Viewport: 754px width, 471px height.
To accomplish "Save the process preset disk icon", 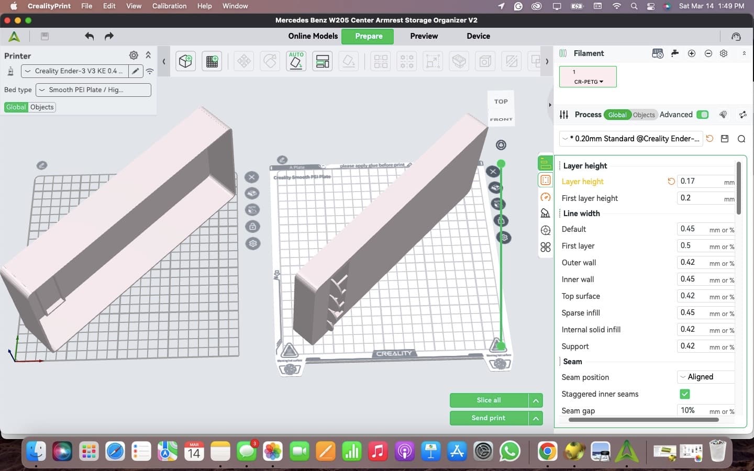I will [725, 139].
